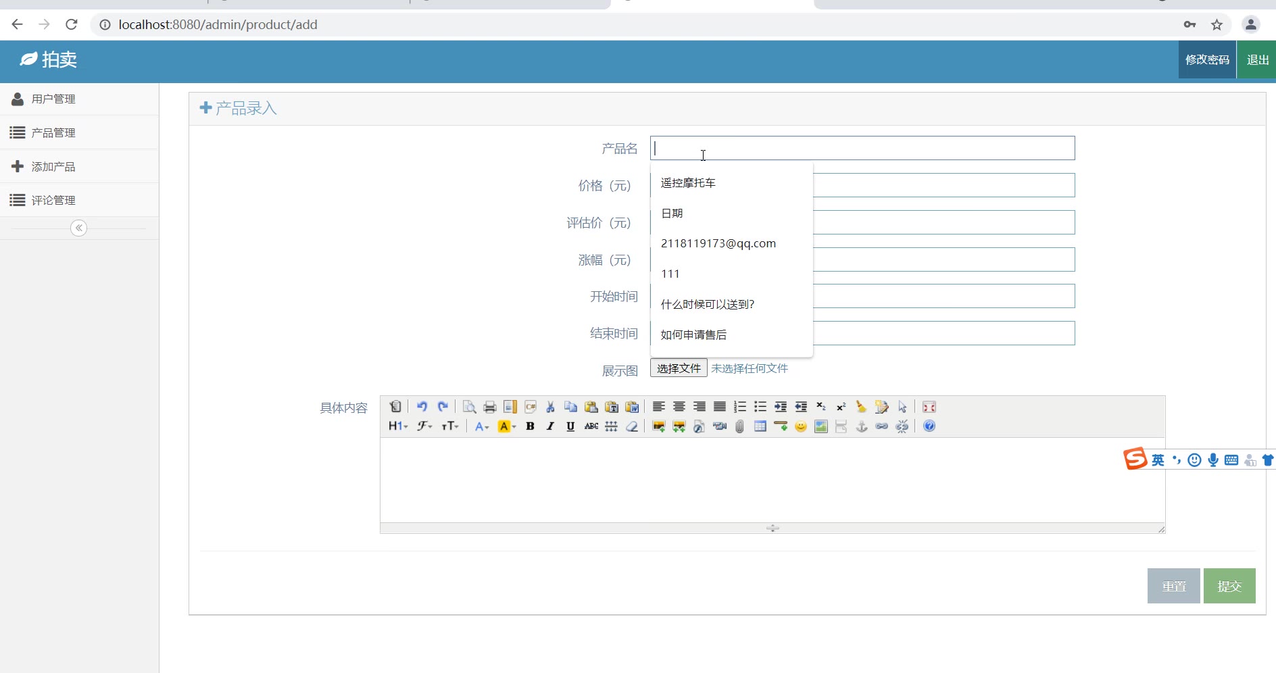Justify text fully in editor
This screenshot has height=673, width=1276.
tap(720, 407)
